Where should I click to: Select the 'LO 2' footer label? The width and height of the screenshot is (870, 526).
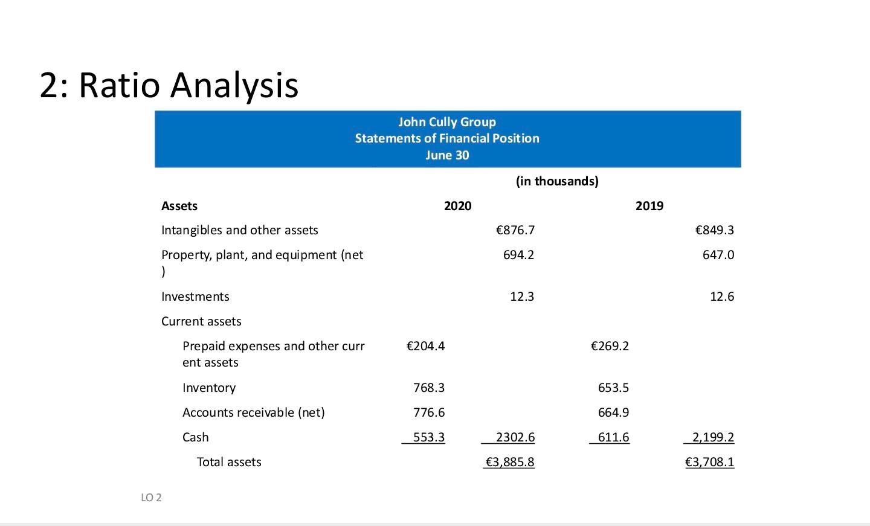[x=150, y=497]
